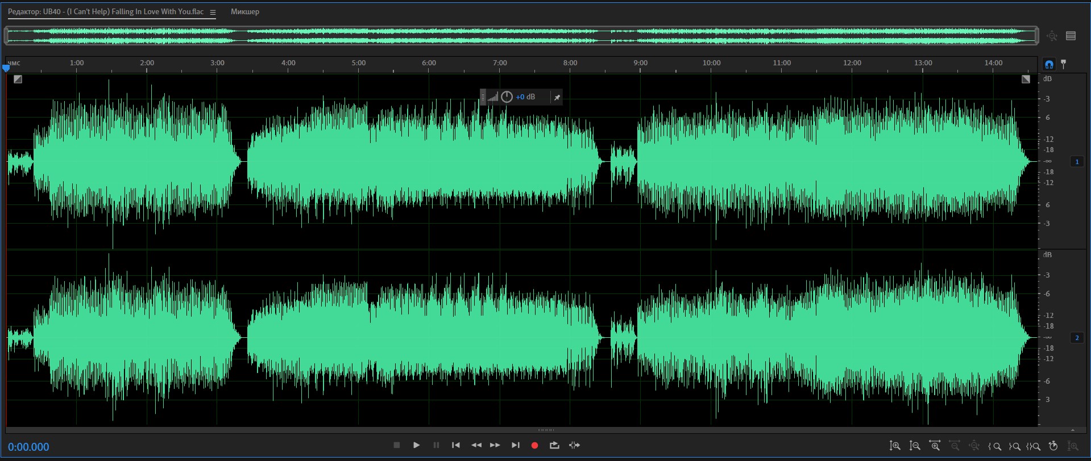1091x461 pixels.
Task: Click the skip selection icon
Action: [x=574, y=446]
